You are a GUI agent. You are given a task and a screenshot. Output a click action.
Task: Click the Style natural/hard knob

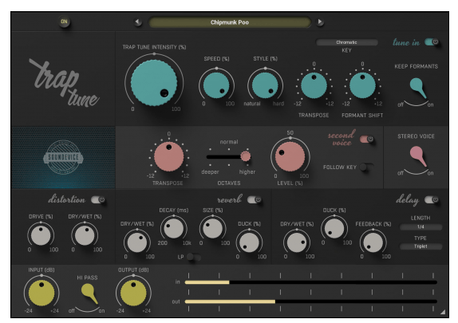pos(265,85)
